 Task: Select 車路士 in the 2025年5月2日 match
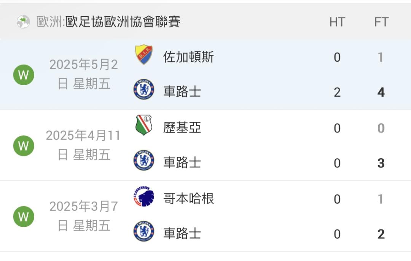coord(182,91)
